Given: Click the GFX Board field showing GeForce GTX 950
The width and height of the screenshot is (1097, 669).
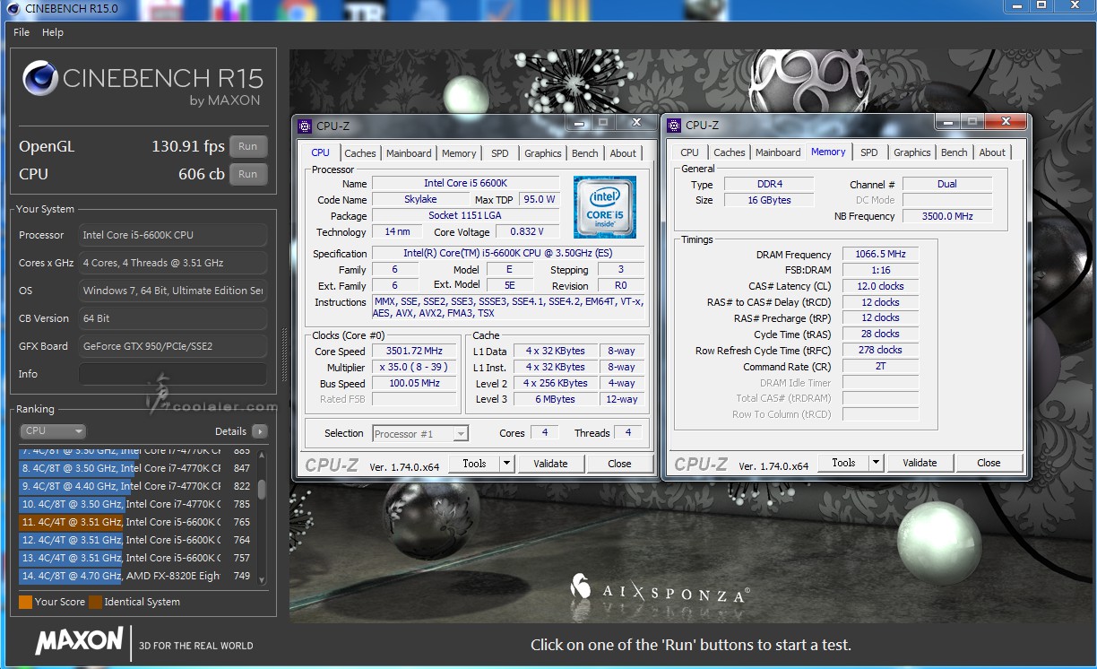Looking at the screenshot, I should (x=173, y=346).
